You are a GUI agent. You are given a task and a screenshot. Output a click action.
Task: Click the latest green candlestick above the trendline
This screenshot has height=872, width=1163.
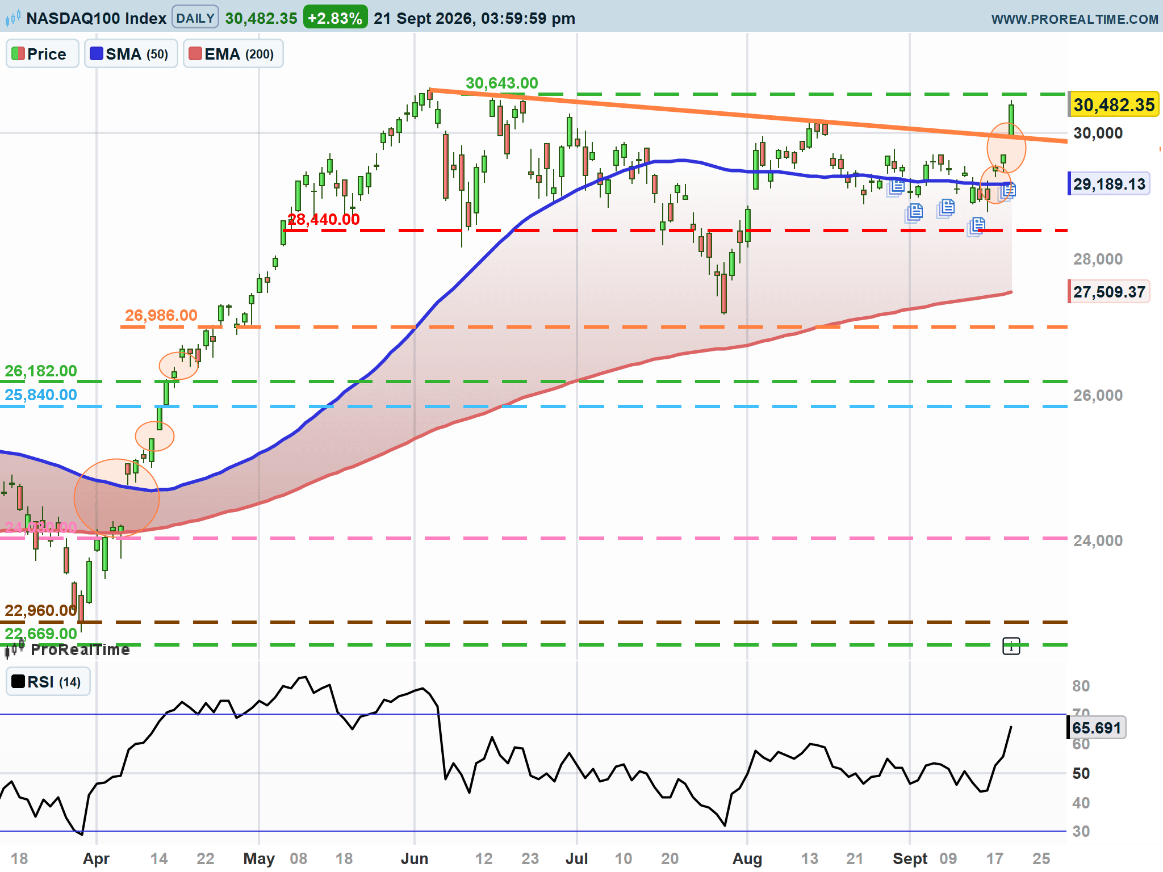click(1011, 119)
